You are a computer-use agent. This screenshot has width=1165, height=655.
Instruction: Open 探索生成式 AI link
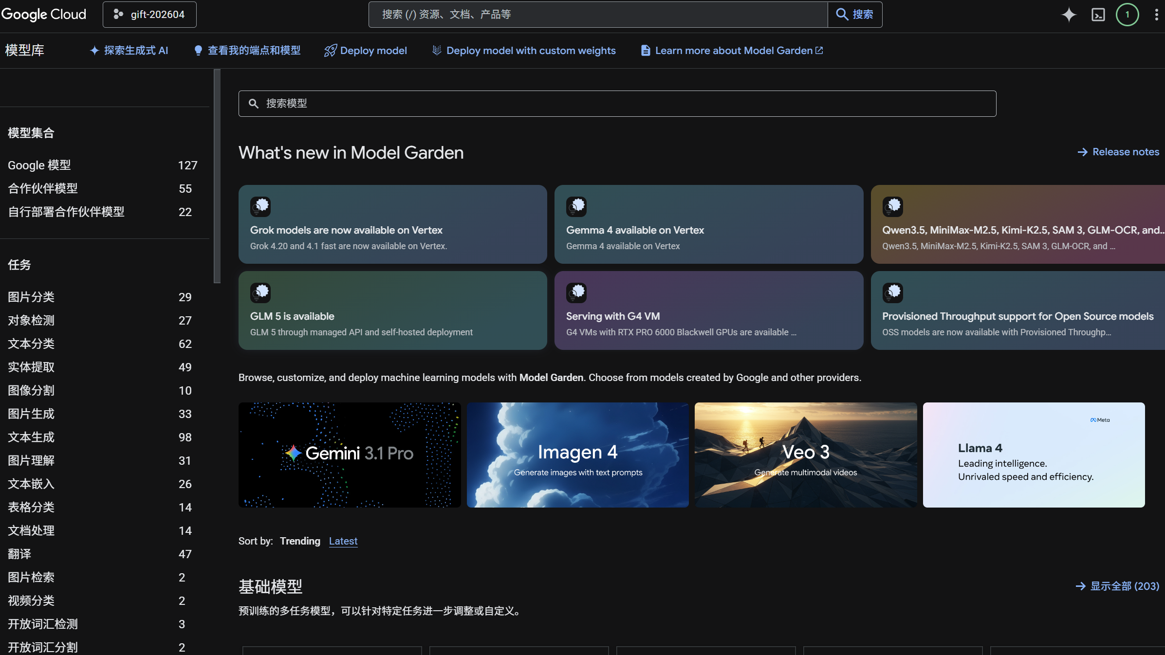coord(129,51)
